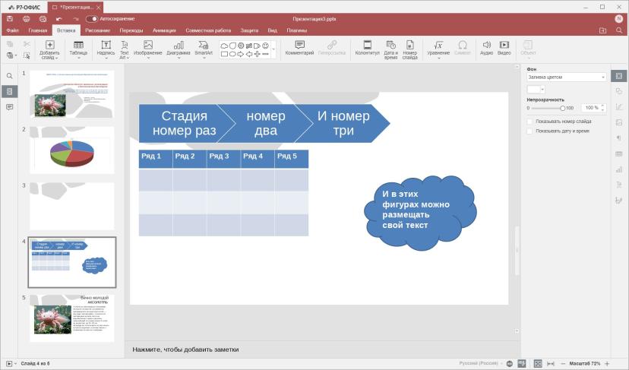
Task: Open shape settings in right sidebar
Action: (x=619, y=91)
